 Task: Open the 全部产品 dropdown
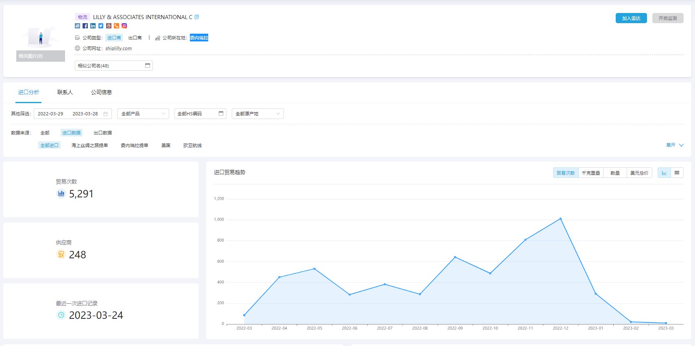[x=143, y=114]
